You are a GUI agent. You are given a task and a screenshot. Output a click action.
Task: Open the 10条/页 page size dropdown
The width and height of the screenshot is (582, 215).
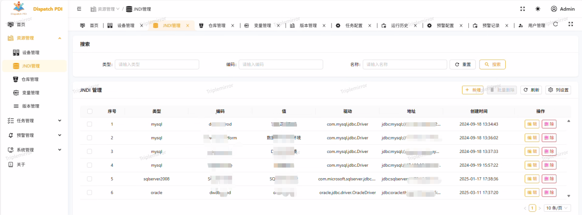557,208
